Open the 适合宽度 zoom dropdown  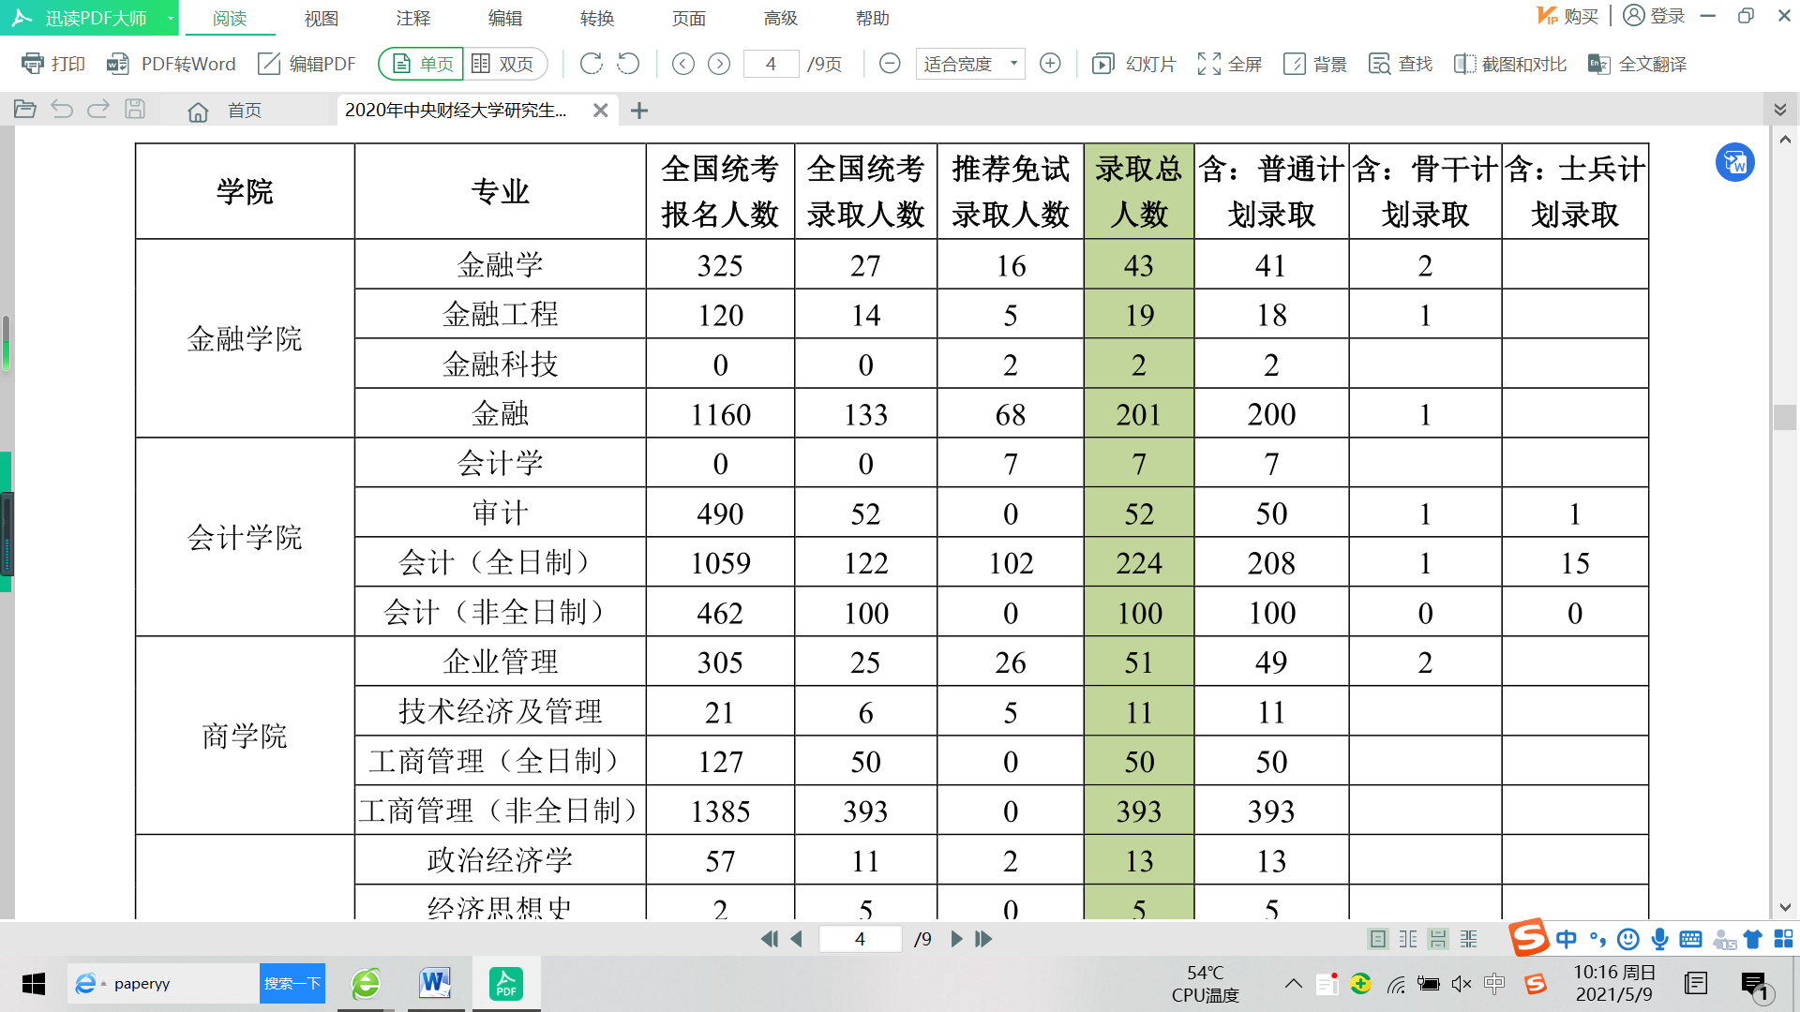969,64
